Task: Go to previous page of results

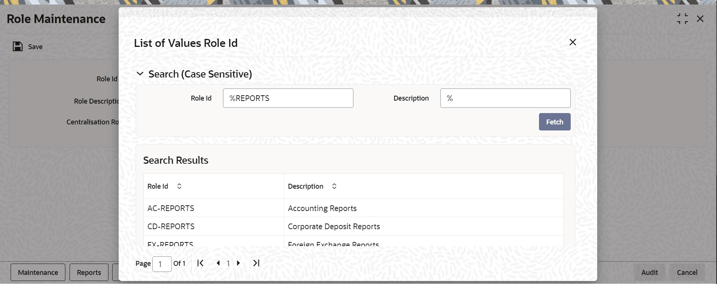Action: 218,263
